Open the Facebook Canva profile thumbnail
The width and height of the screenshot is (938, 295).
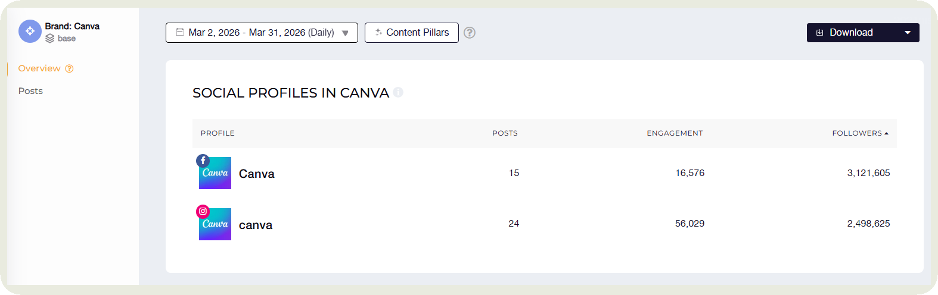coord(215,173)
